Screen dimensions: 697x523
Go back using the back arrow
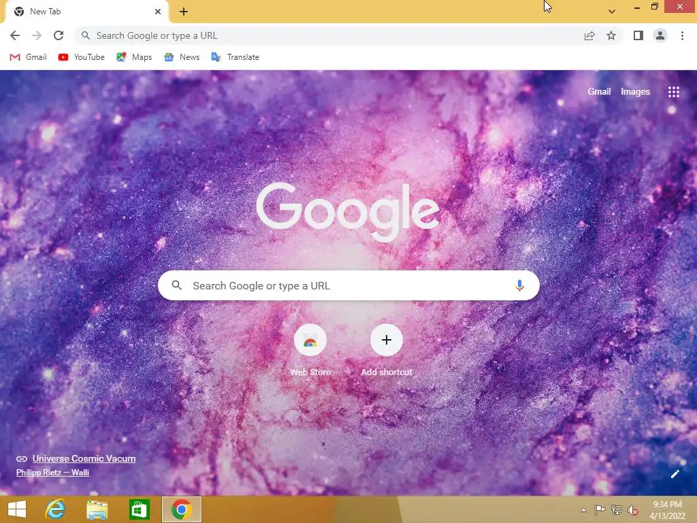click(15, 35)
